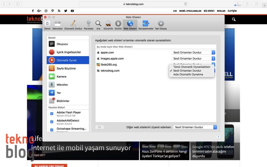The width and height of the screenshot is (267, 167).
Task: Open the İLETİŞİM link
Action: click(x=232, y=11)
